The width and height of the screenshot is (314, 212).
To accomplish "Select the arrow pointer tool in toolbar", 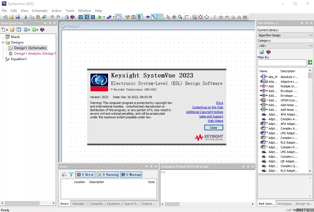I will (168, 17).
